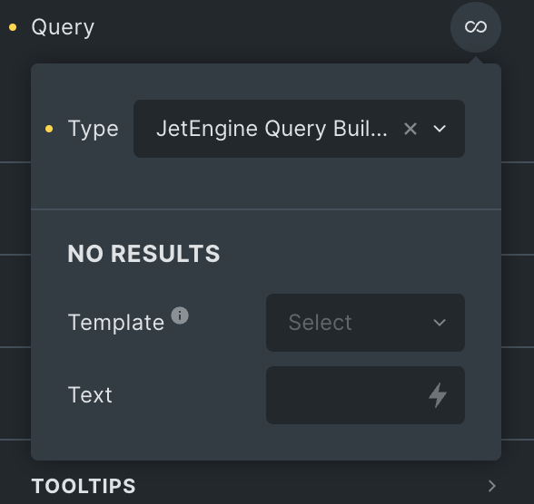Click the Type label
534x504 pixels.
[x=93, y=129]
